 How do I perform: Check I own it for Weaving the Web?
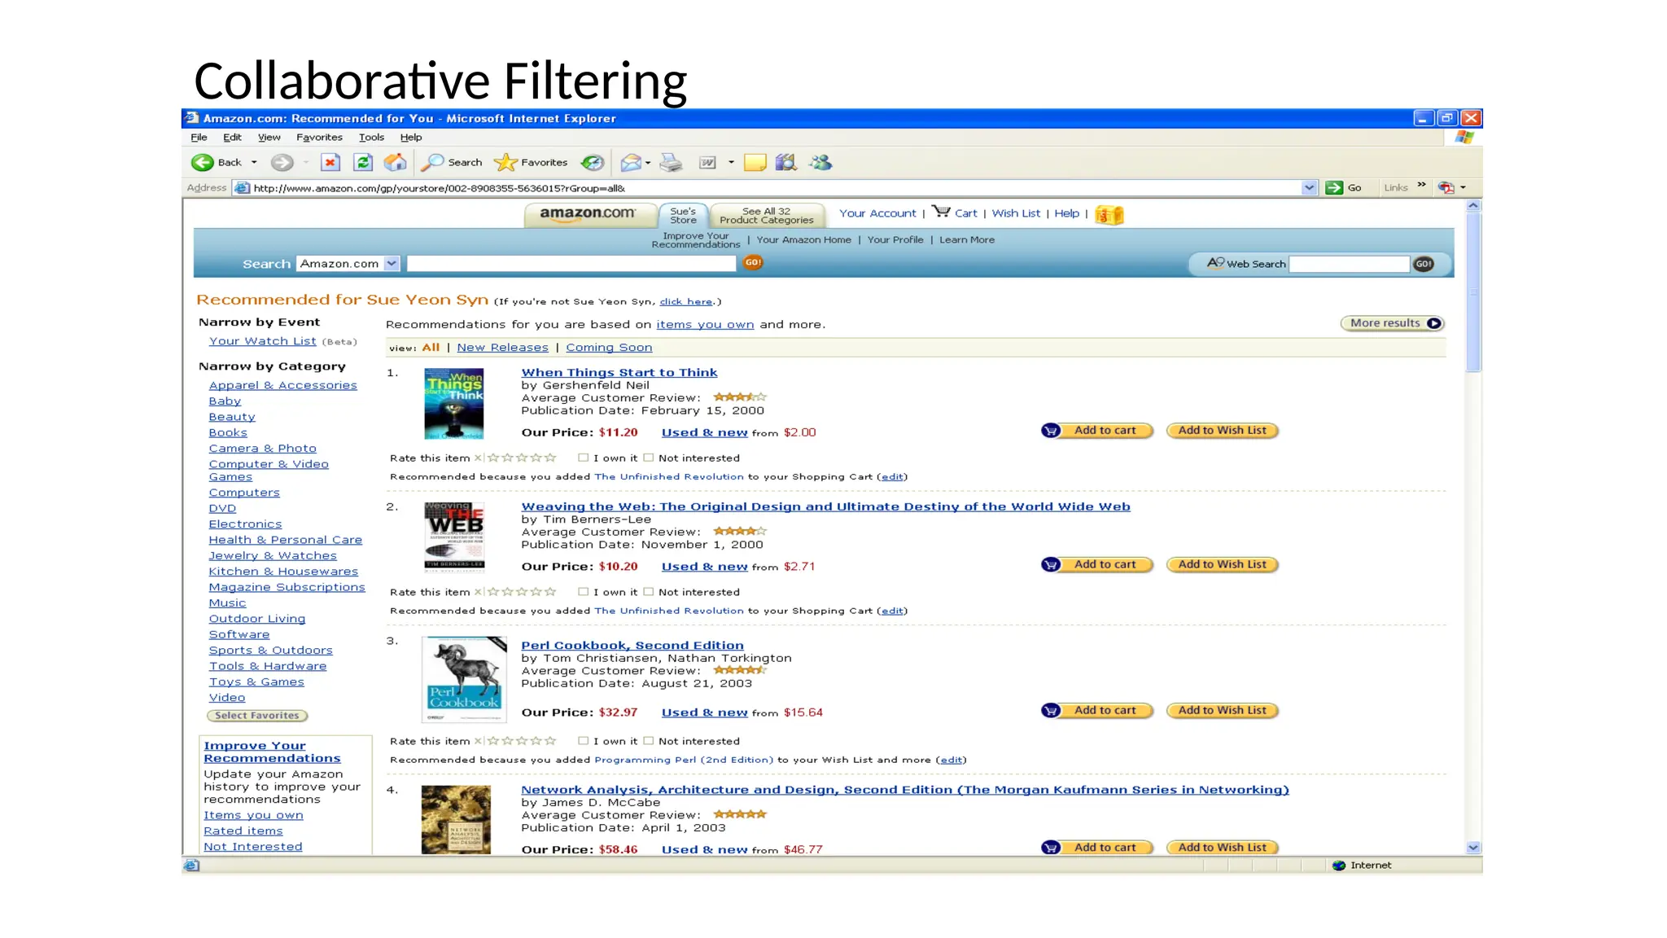click(x=583, y=592)
